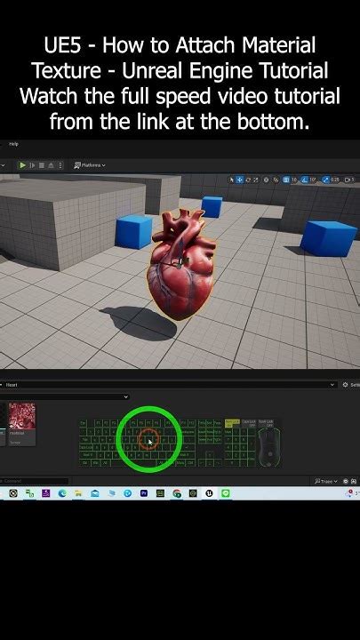Open the LINE app from the taskbar
The image size is (360, 640).
point(226,493)
